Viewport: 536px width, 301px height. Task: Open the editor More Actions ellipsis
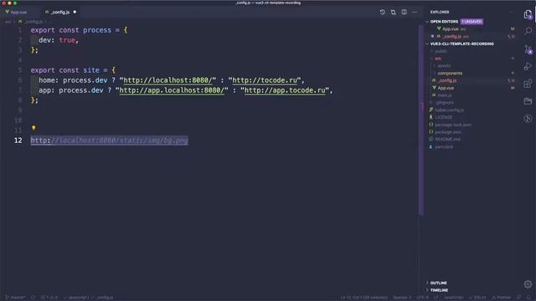(415, 12)
